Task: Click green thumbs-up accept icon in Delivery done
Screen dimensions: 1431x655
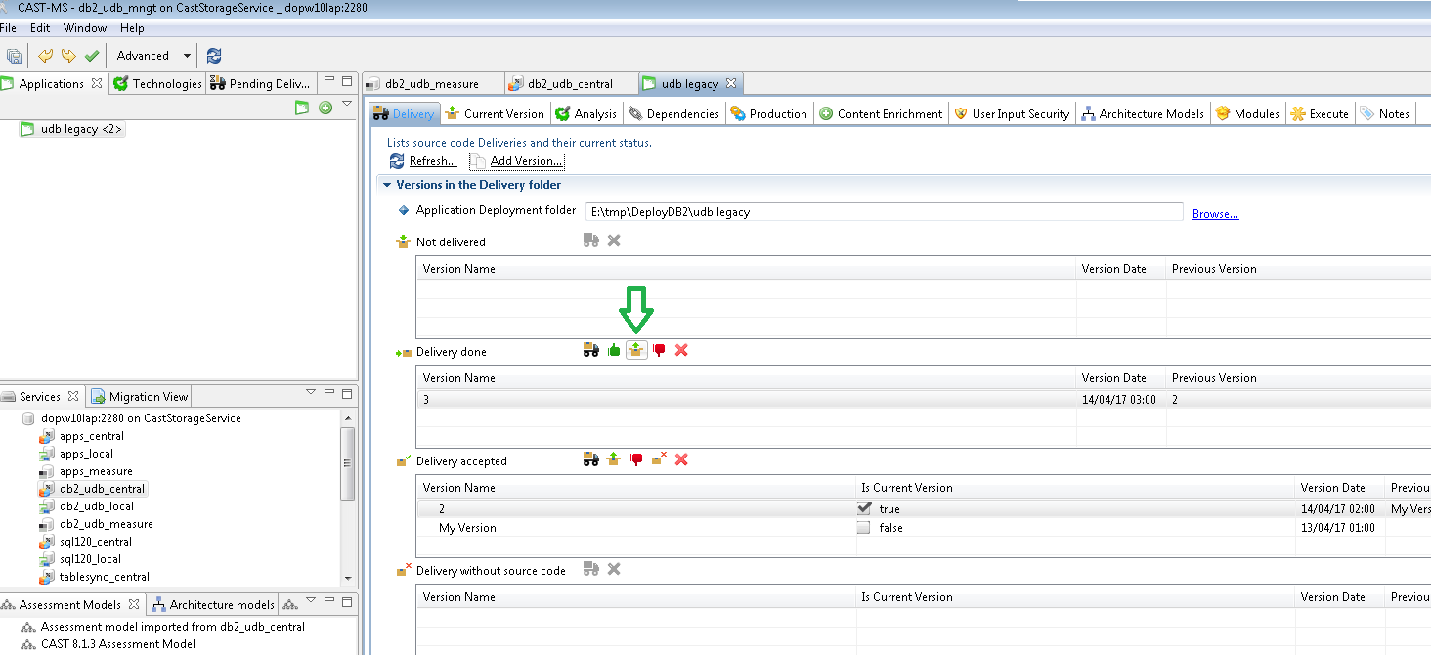Action: (614, 350)
